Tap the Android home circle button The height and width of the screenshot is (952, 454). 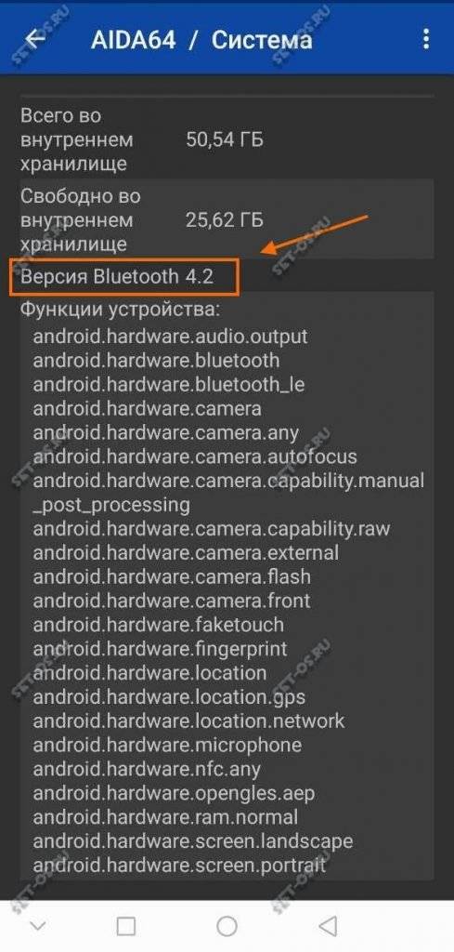[x=227, y=926]
